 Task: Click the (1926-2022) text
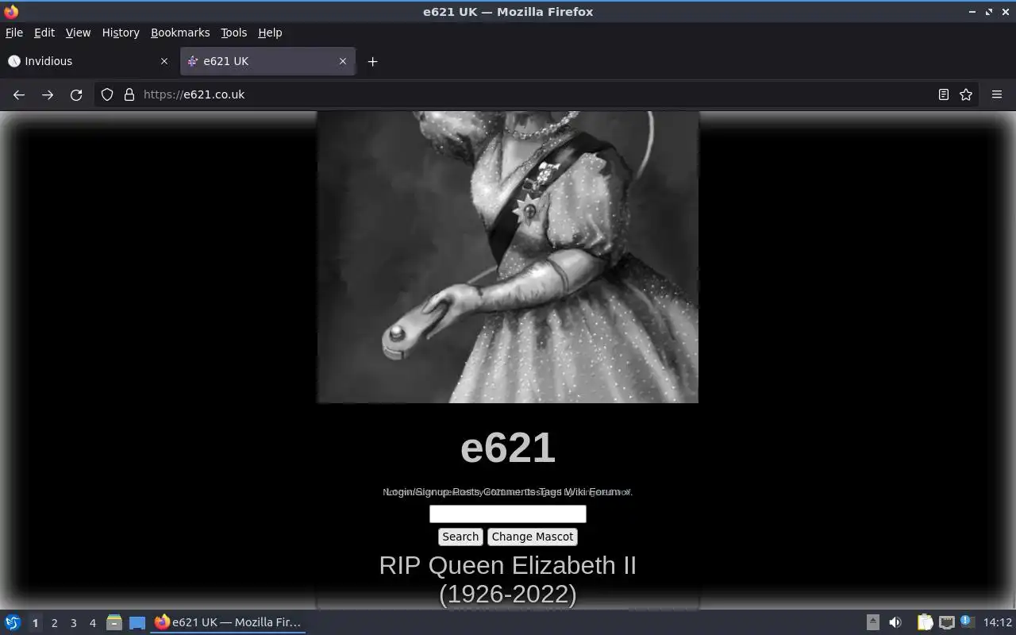pyautogui.click(x=508, y=594)
